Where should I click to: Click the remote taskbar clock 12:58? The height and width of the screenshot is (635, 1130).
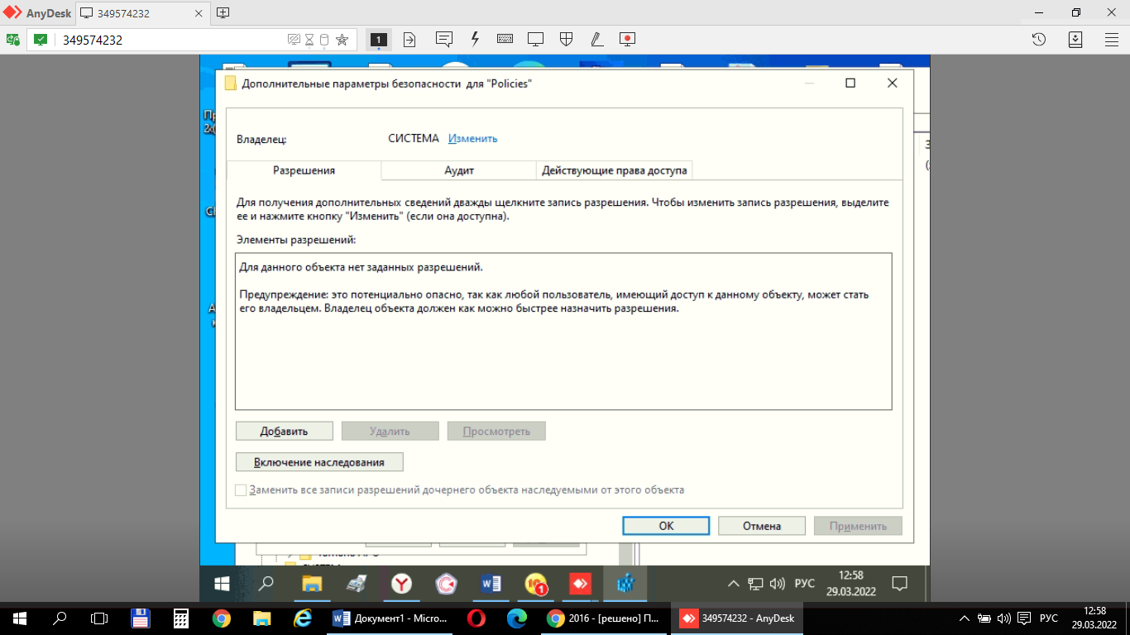(x=851, y=584)
